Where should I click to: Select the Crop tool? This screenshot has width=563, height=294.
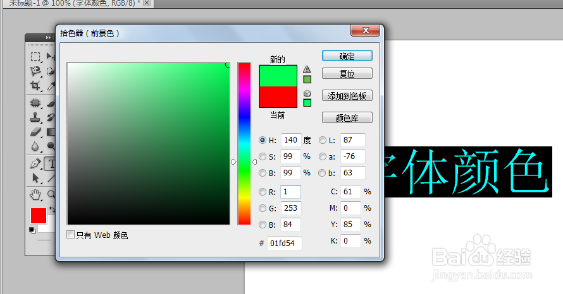[x=35, y=86]
